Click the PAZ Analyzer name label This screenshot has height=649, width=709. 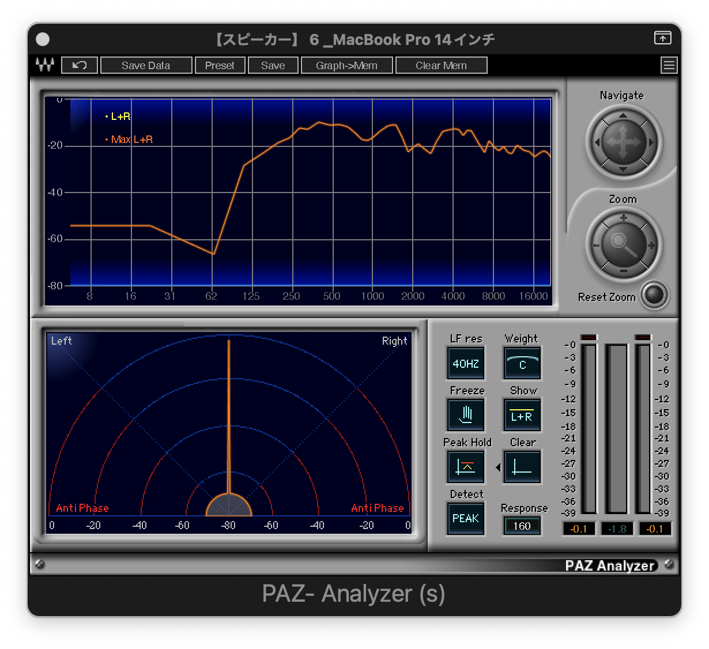[610, 565]
